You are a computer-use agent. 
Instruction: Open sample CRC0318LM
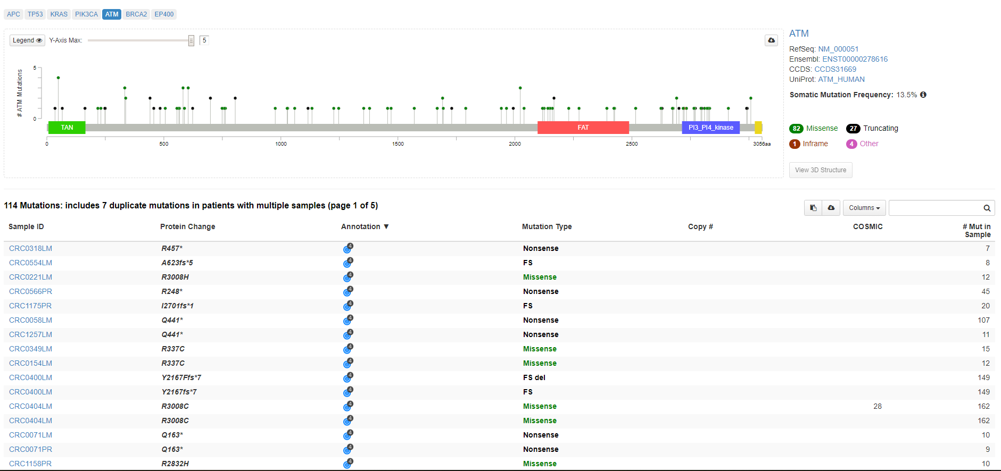tap(31, 248)
